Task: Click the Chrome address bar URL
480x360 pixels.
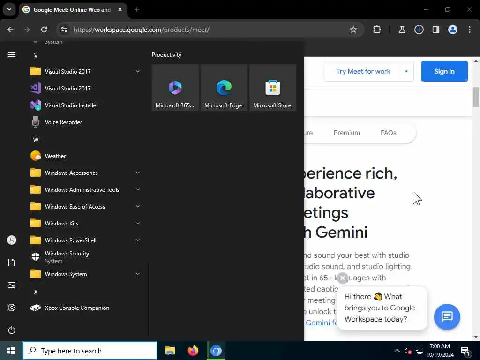Action: click(142, 30)
